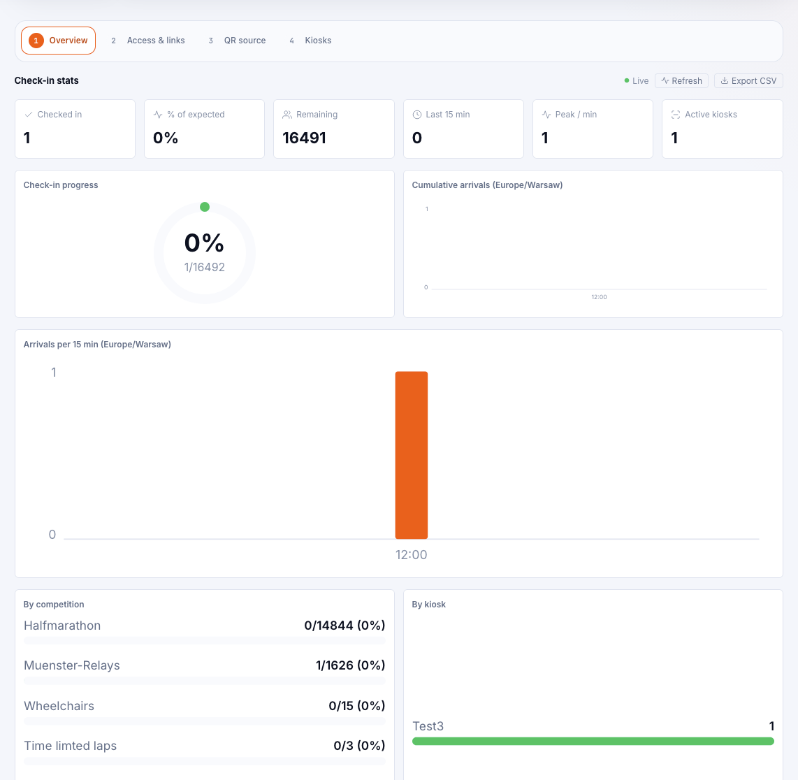
Task: Switch to Access & links tab
Action: pyautogui.click(x=147, y=41)
